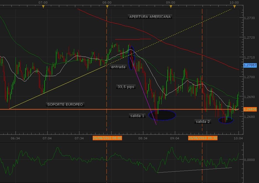Image resolution: width=259 pixels, height=183 pixels.
Task: Click the 1,2730 price axis label
Action: click(249, 18)
